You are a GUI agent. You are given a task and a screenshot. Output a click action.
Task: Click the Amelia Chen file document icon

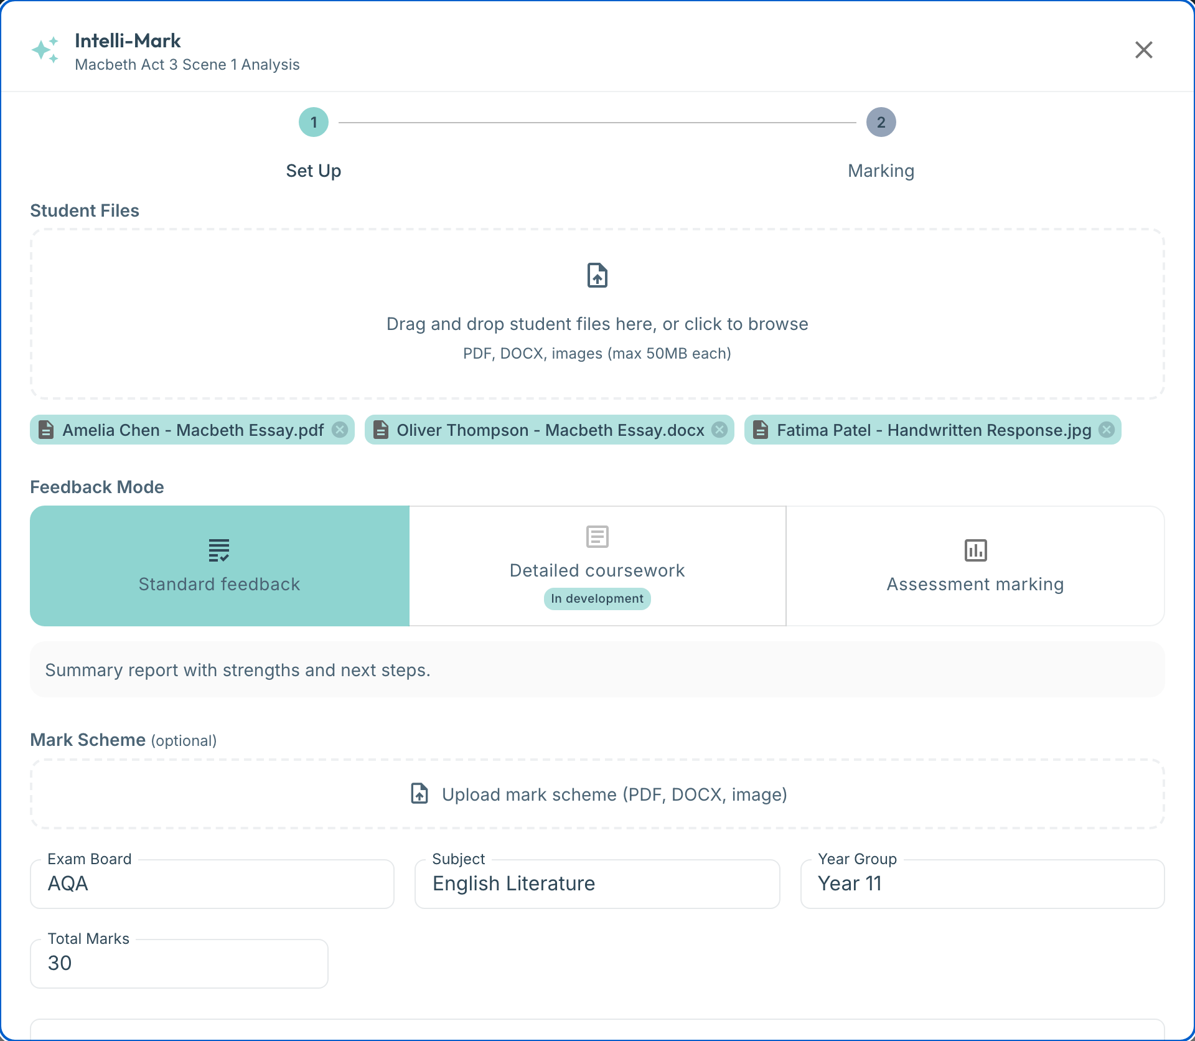[46, 430]
